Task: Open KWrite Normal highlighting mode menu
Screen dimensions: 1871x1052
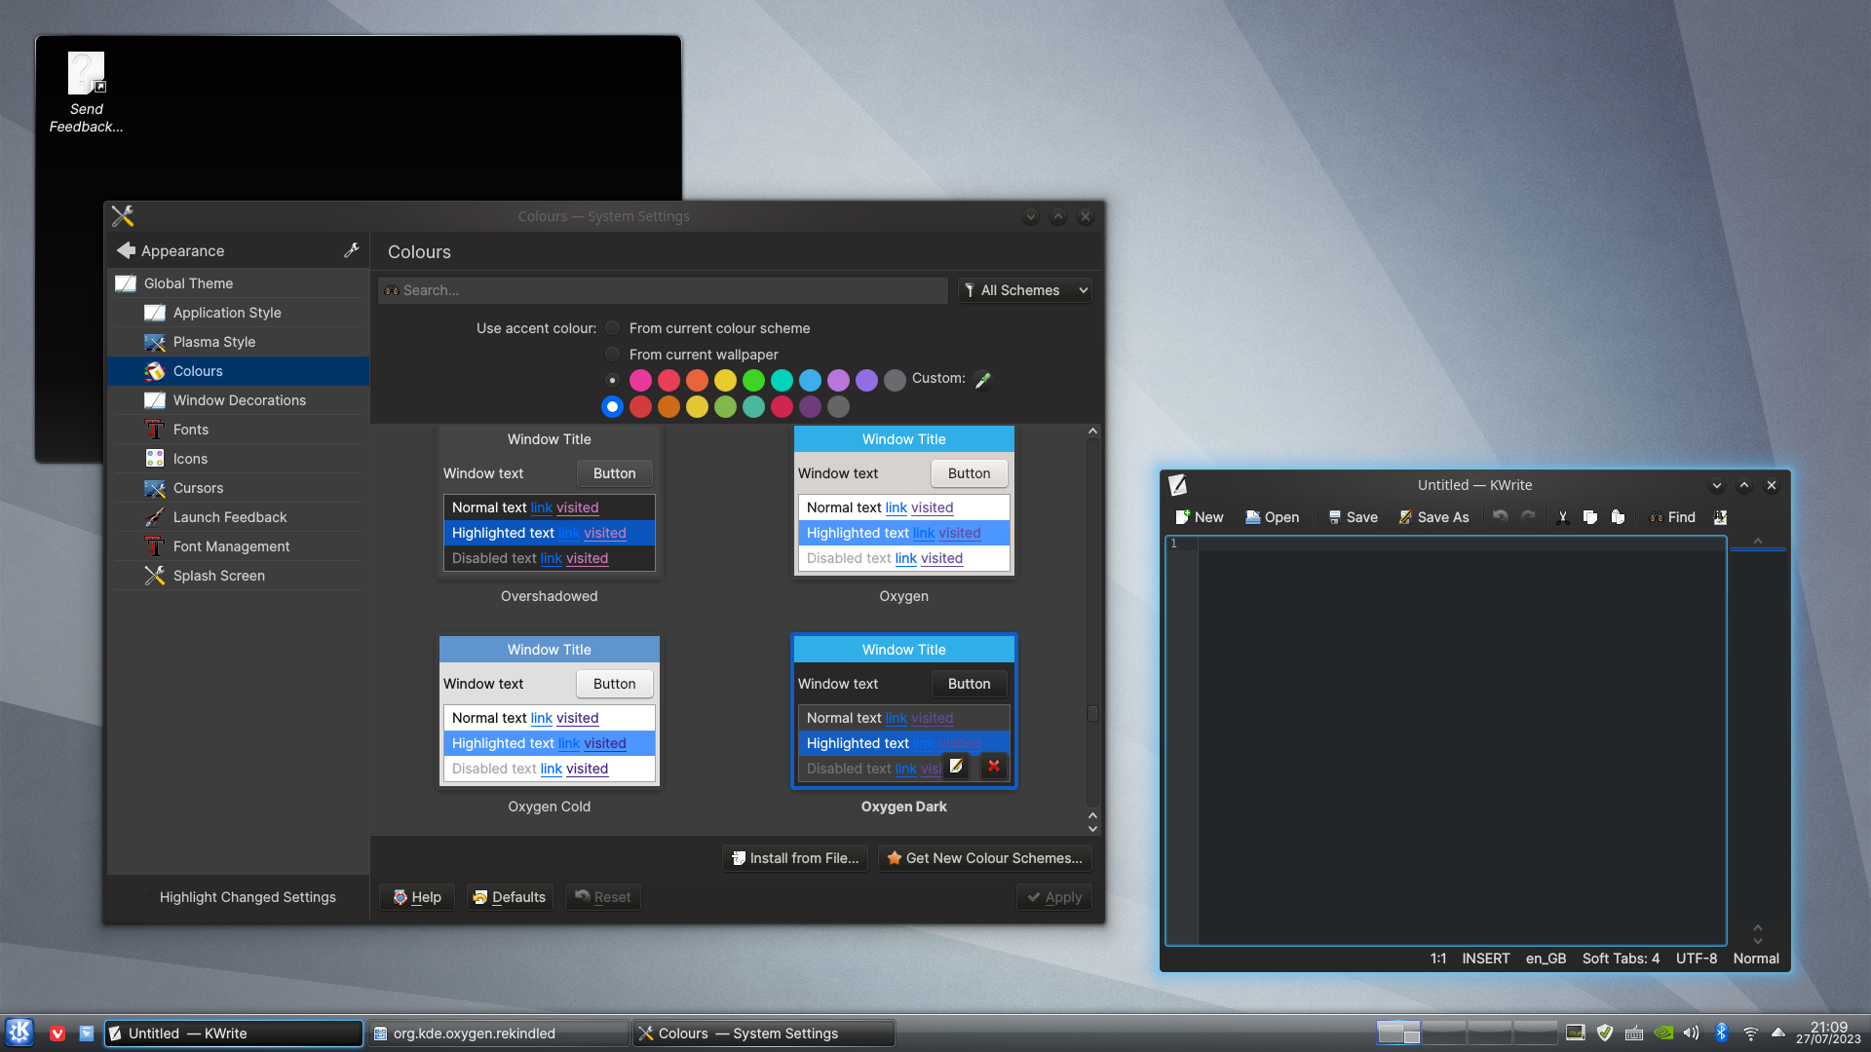Action: (1756, 958)
